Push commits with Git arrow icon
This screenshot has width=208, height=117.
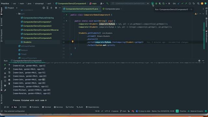pos(186,4)
